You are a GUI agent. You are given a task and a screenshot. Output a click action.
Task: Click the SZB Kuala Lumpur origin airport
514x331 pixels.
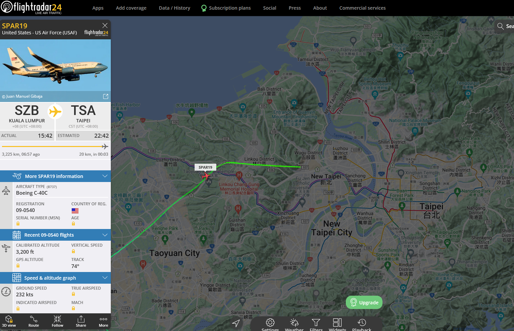(x=27, y=116)
